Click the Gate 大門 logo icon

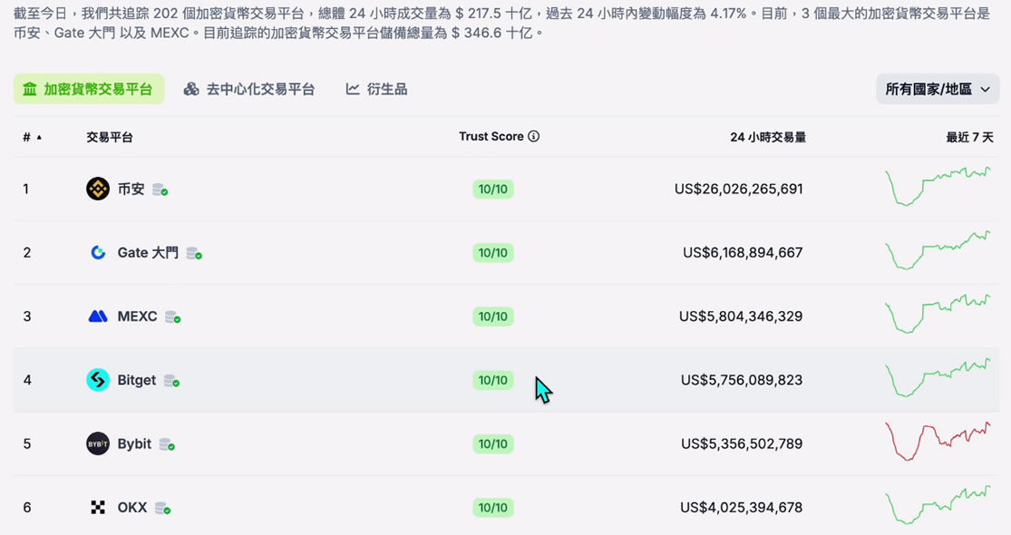(x=98, y=253)
